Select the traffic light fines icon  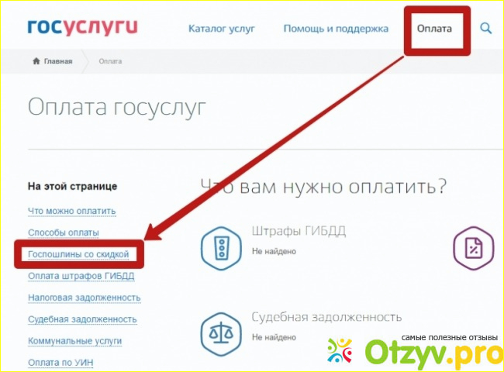point(220,246)
